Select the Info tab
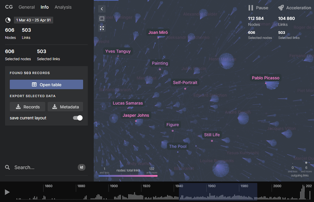The width and height of the screenshot is (314, 202). pos(45,7)
